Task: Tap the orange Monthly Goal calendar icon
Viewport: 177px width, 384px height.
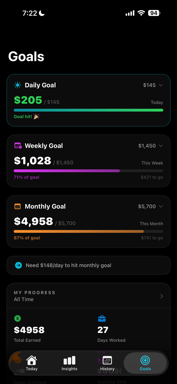Action: 18,206
